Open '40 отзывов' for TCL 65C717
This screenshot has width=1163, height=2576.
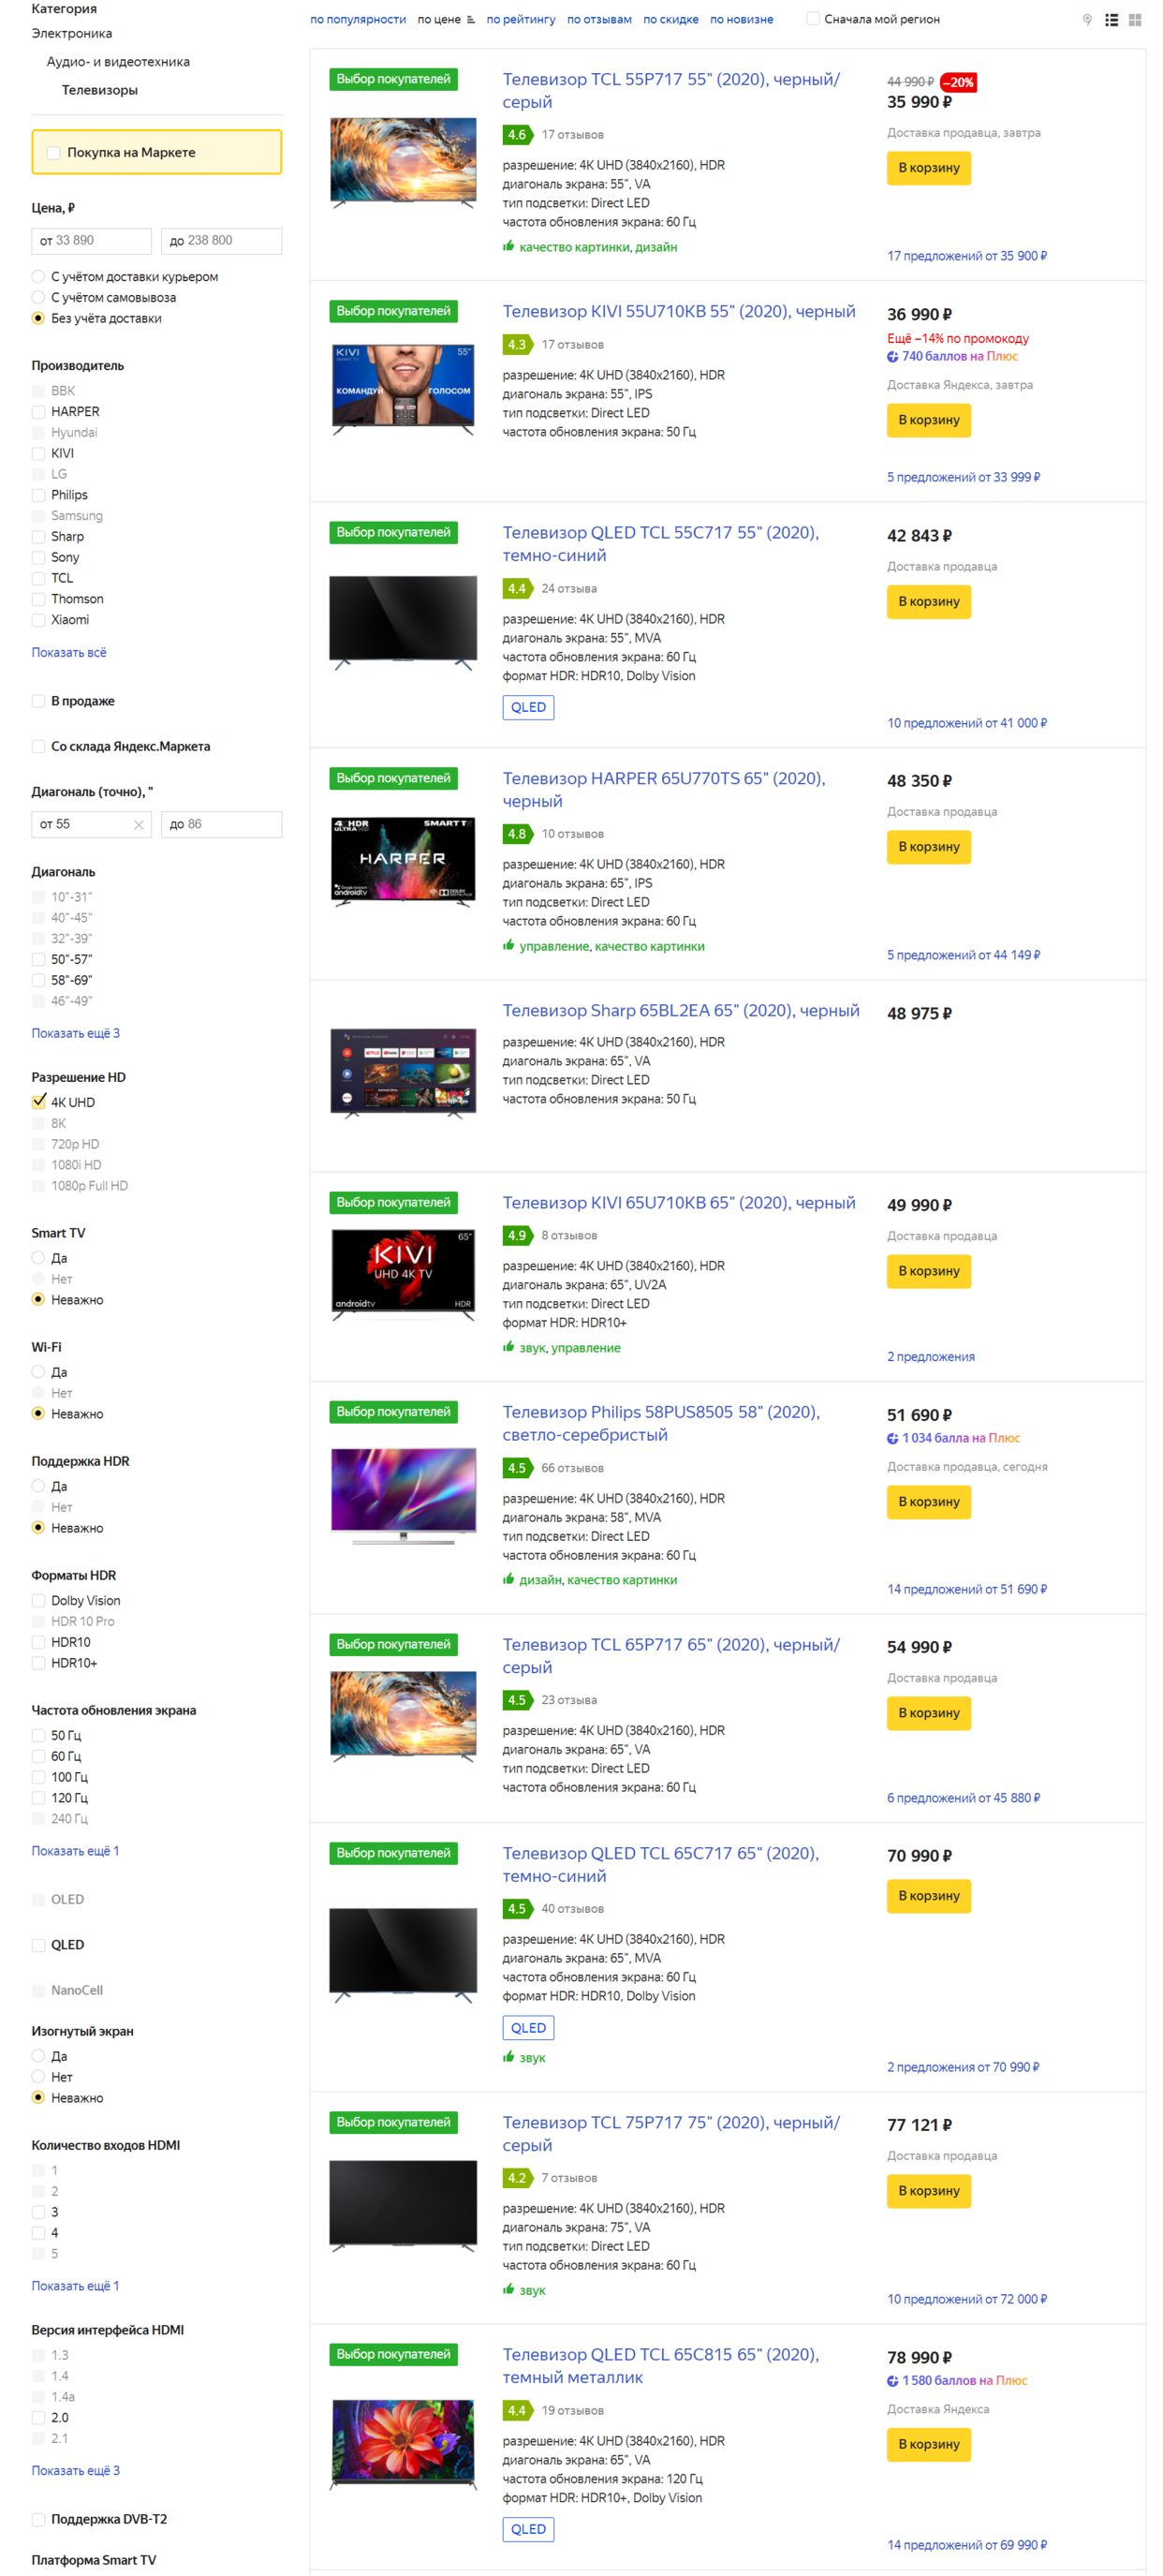click(x=572, y=1909)
